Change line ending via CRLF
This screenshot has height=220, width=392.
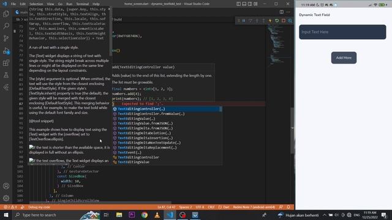coord(211,207)
